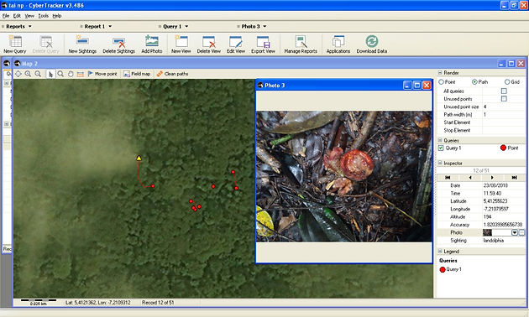Collapse the Legend section
The height and width of the screenshot is (317, 529).
tap(440, 252)
